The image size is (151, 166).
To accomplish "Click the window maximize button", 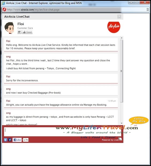I will [x=137, y=2].
